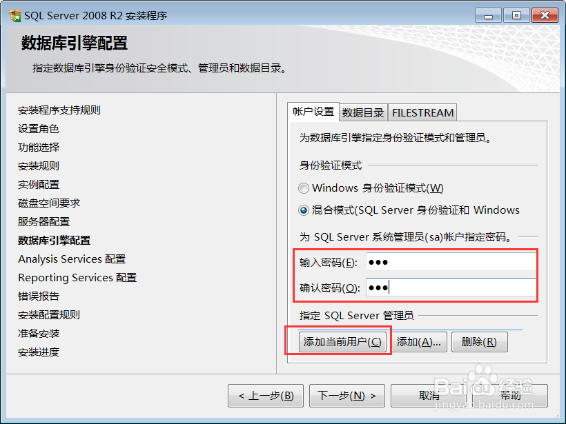566x424 pixels.
Task: Click the 删除(R) button
Action: tap(479, 342)
